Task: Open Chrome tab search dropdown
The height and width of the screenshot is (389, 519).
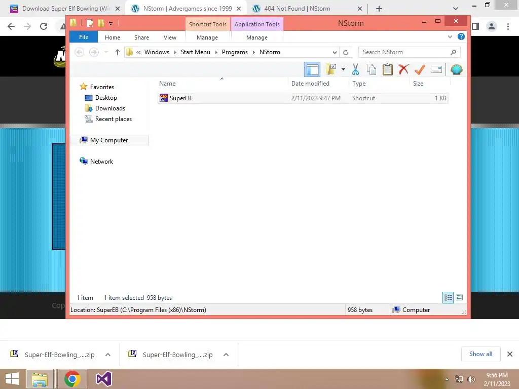Action: click(x=456, y=9)
